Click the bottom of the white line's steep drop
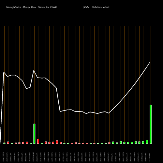Screen dimensions: 163x163 pyautogui.click(x=60, y=111)
